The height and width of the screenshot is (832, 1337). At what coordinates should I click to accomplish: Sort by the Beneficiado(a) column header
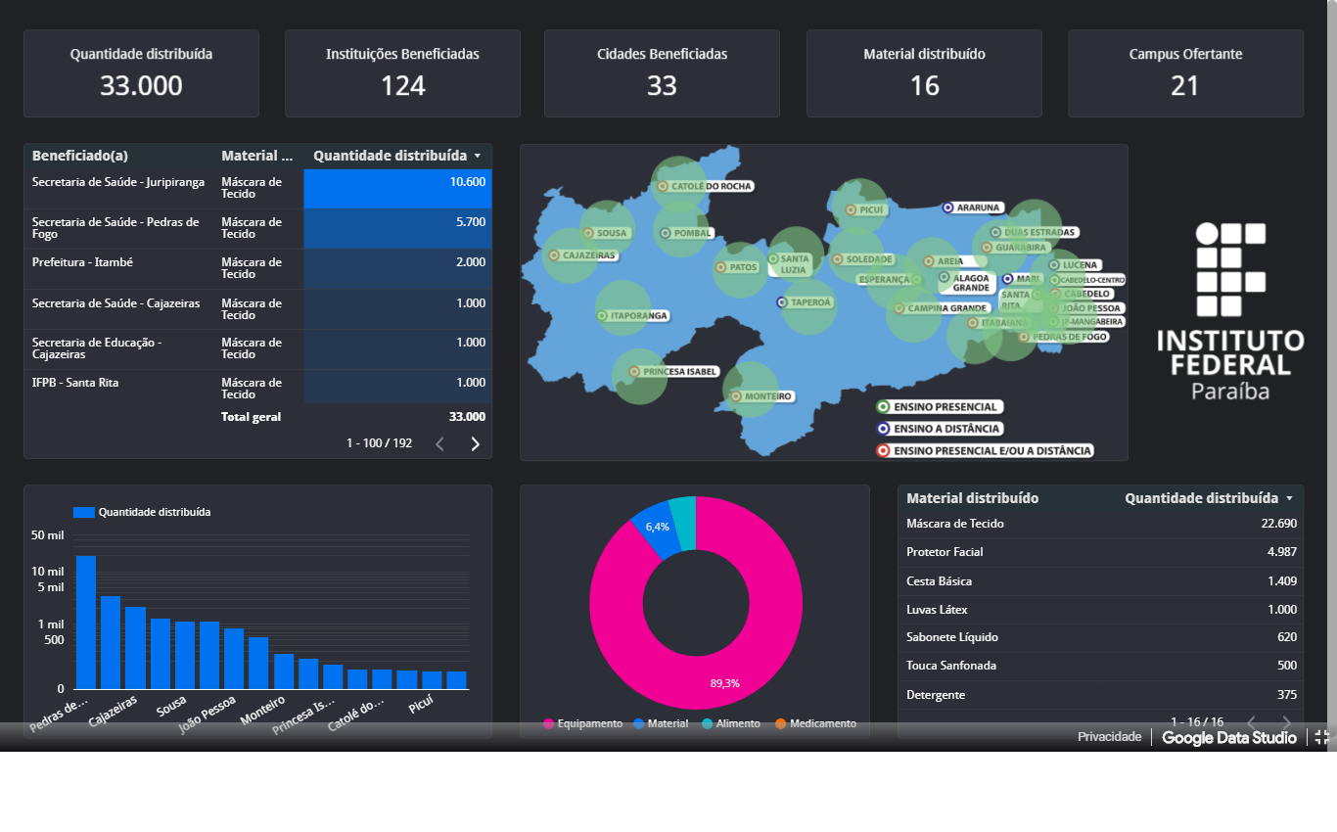click(x=80, y=156)
